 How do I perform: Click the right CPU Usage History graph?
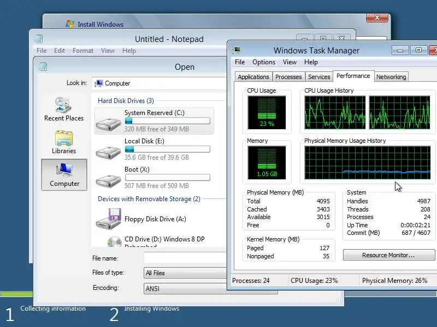point(399,112)
